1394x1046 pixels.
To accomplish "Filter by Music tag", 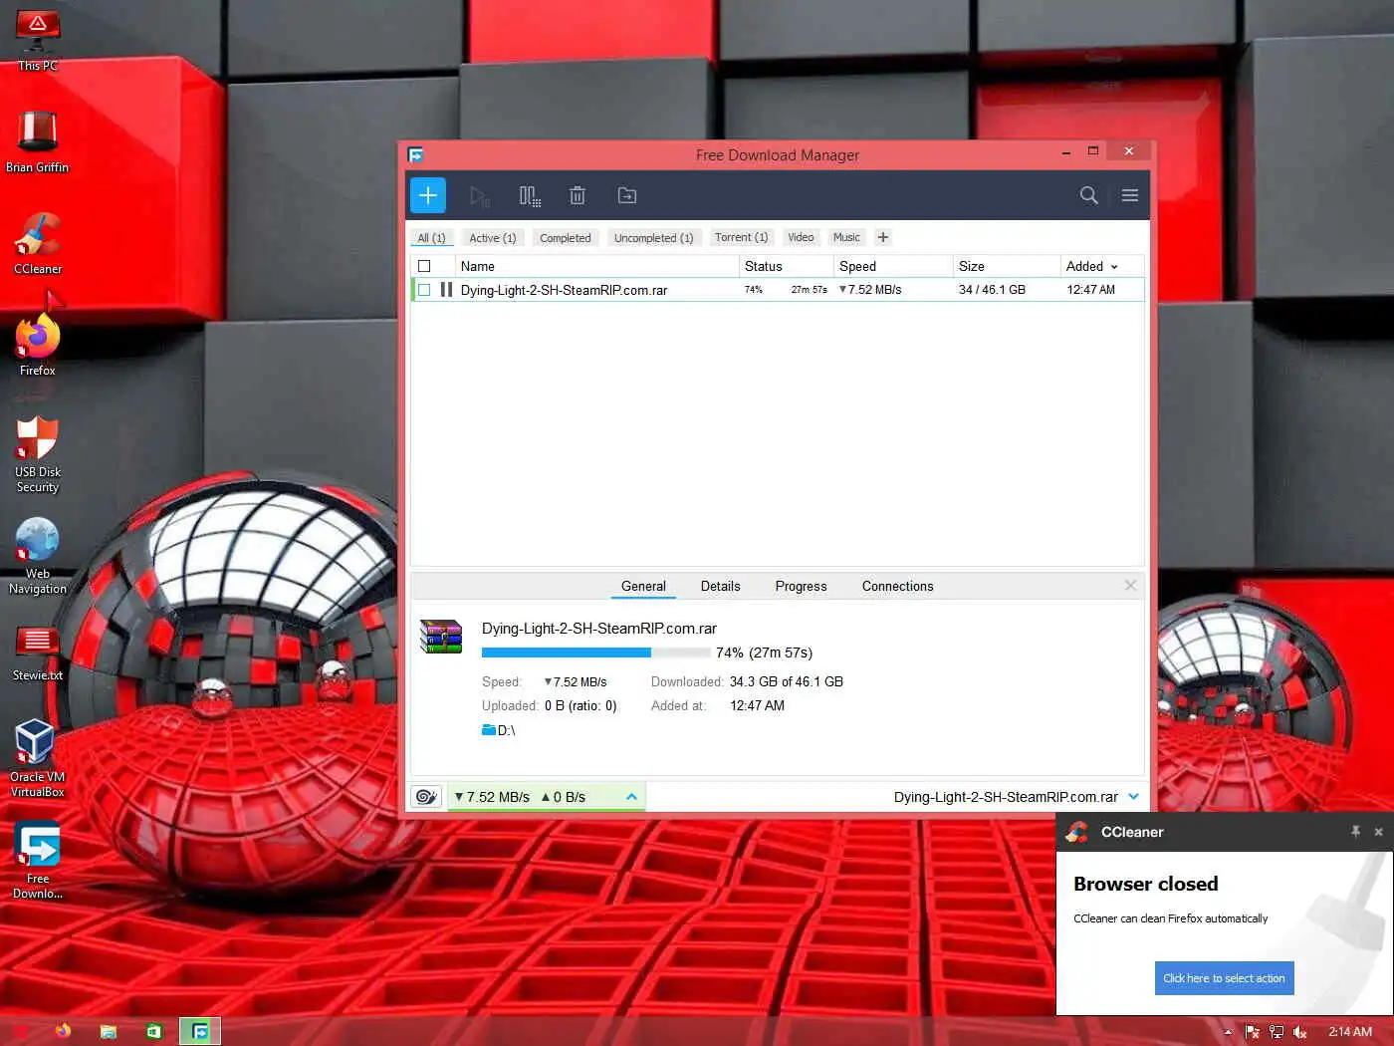I will [846, 237].
